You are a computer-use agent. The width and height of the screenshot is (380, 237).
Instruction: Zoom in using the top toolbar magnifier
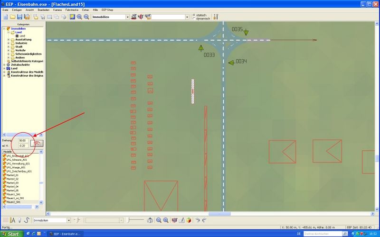coord(79,17)
